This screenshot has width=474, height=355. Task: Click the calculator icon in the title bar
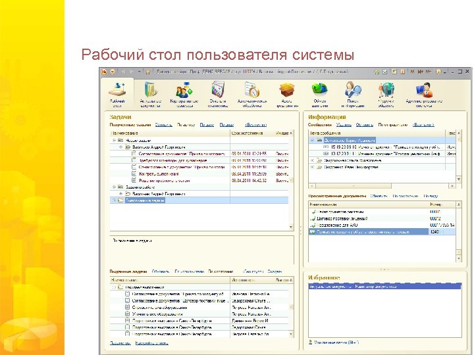(394, 72)
